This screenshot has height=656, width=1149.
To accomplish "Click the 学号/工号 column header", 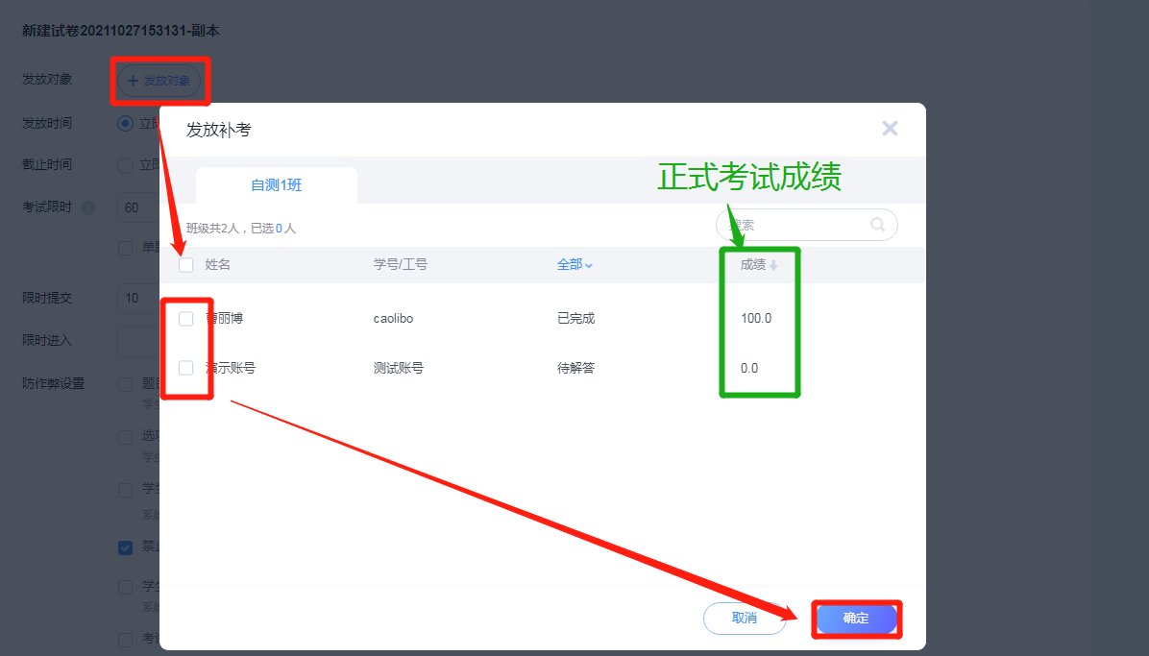I will 400,264.
